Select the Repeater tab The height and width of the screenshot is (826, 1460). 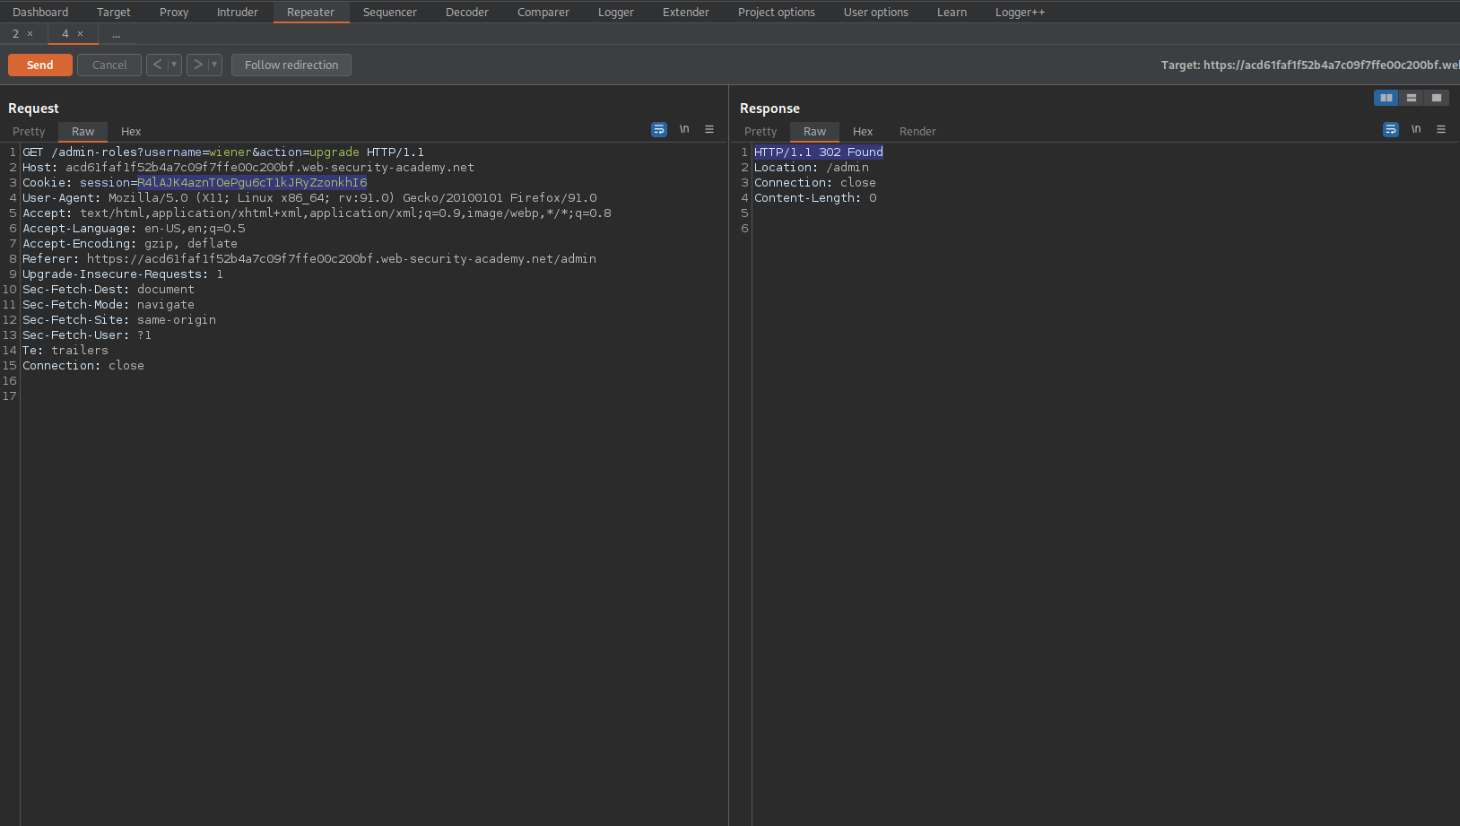(310, 12)
